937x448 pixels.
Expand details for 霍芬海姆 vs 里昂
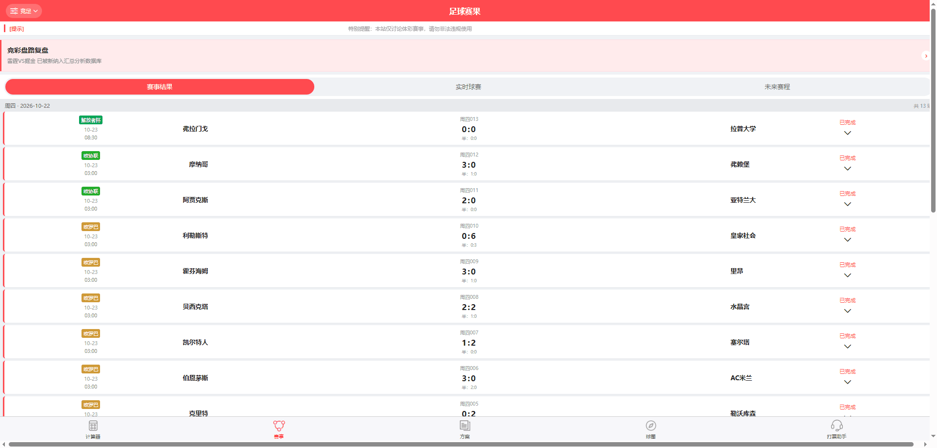pos(848,275)
